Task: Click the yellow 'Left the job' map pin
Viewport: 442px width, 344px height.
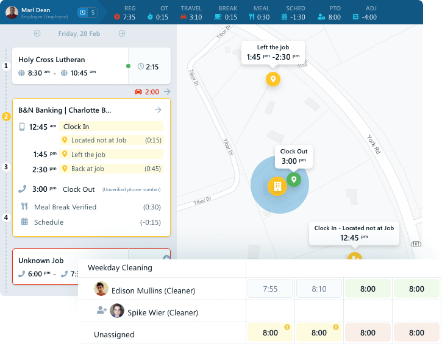Action: pyautogui.click(x=273, y=79)
